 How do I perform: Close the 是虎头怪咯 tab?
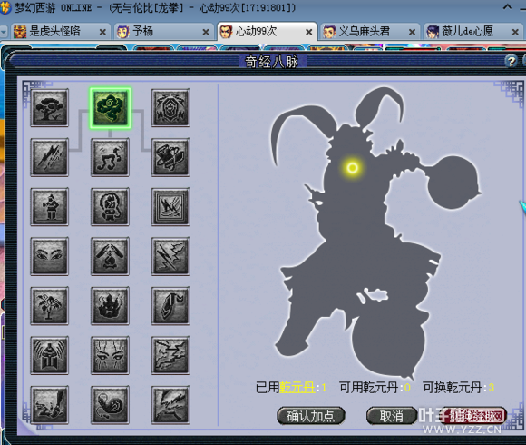[102, 32]
